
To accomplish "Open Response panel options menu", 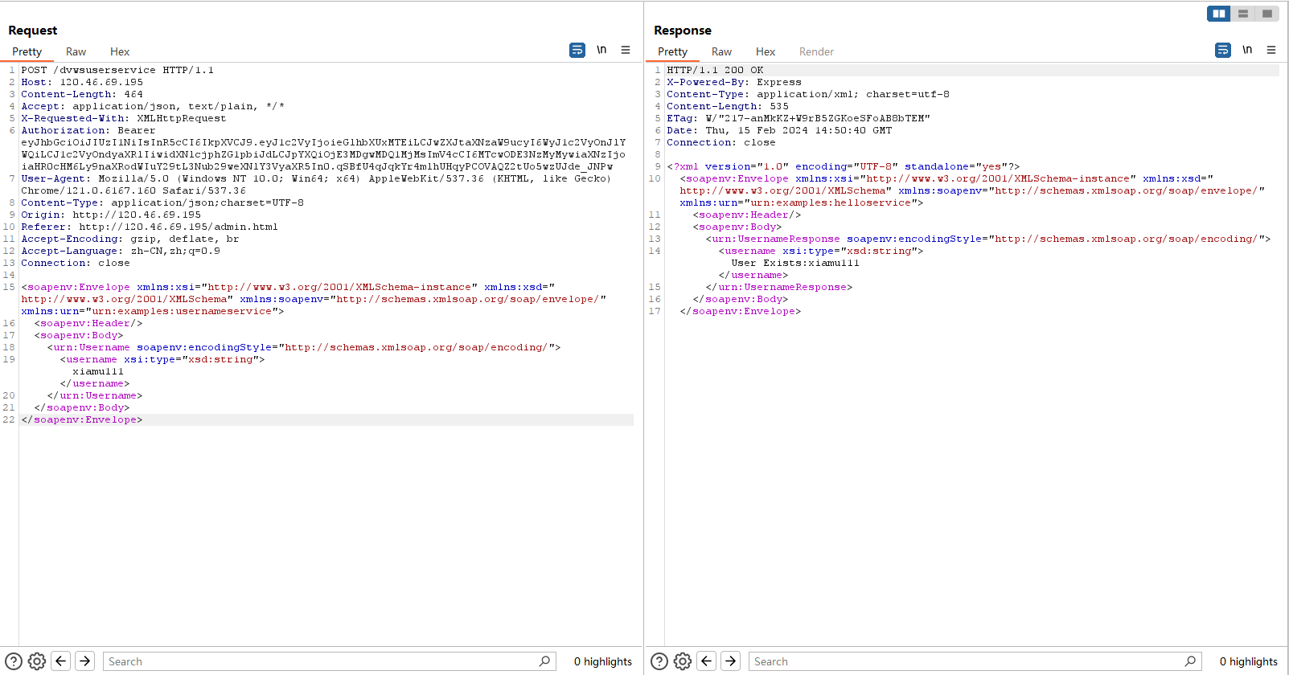I will [1271, 50].
